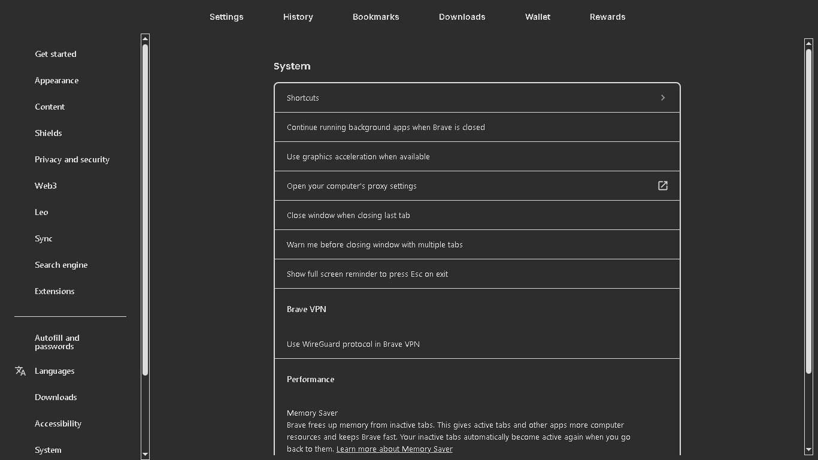Click 'Continue running background apps when Brave is closed'
The height and width of the screenshot is (460, 818).
[386, 127]
